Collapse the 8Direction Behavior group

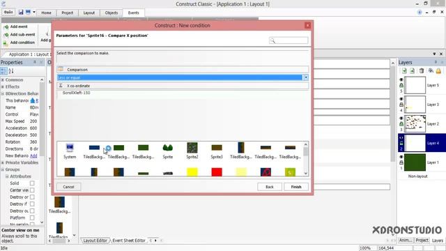click(3, 93)
